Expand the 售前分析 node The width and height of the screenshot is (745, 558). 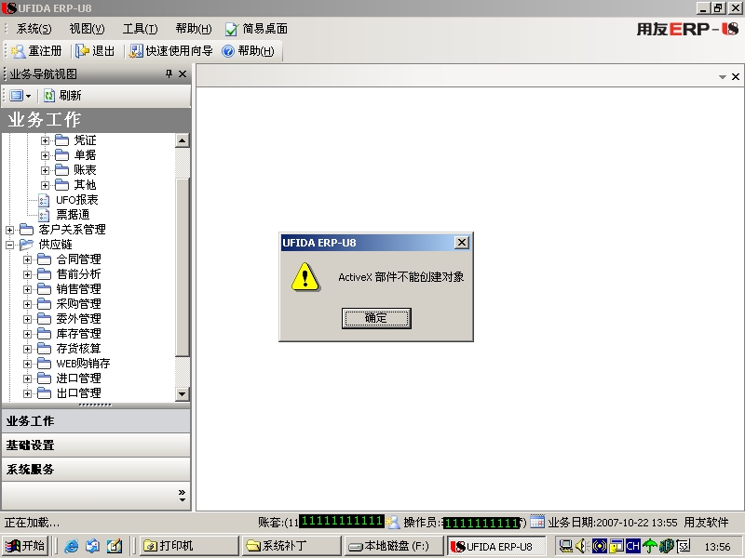[27, 274]
